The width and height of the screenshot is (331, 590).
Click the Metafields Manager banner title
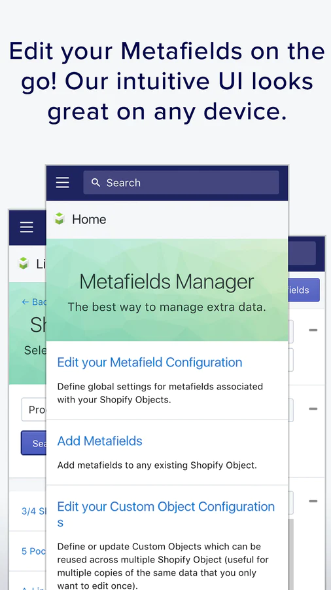point(167,281)
